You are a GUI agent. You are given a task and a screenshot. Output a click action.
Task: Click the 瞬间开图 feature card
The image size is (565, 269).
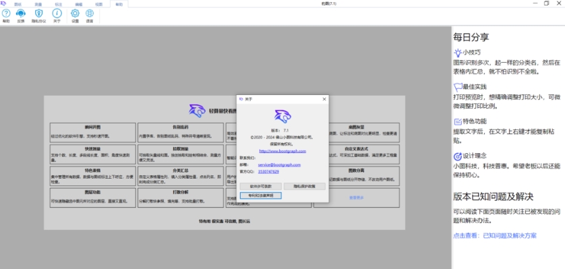tap(93, 133)
